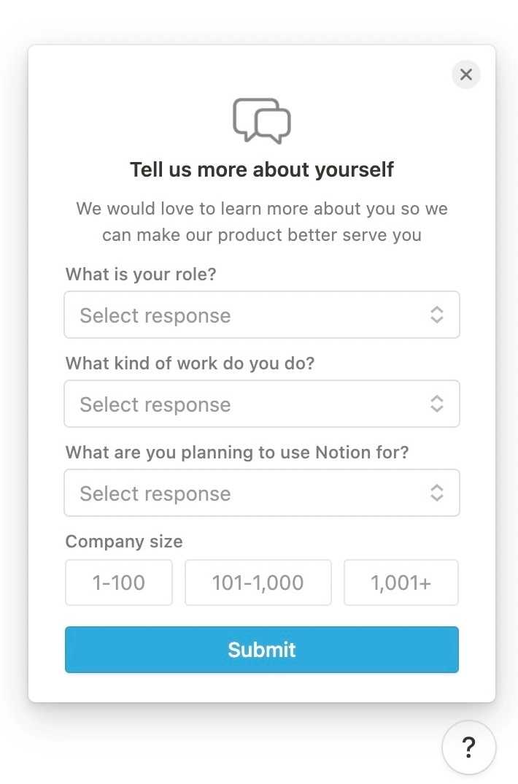Click the X icon to dismiss the dialog
This screenshot has width=518, height=784.
(x=465, y=74)
